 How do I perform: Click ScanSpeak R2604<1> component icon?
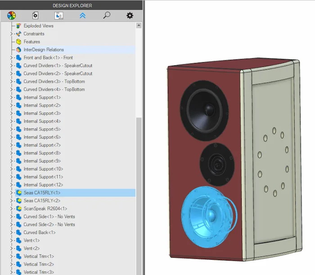(19, 208)
